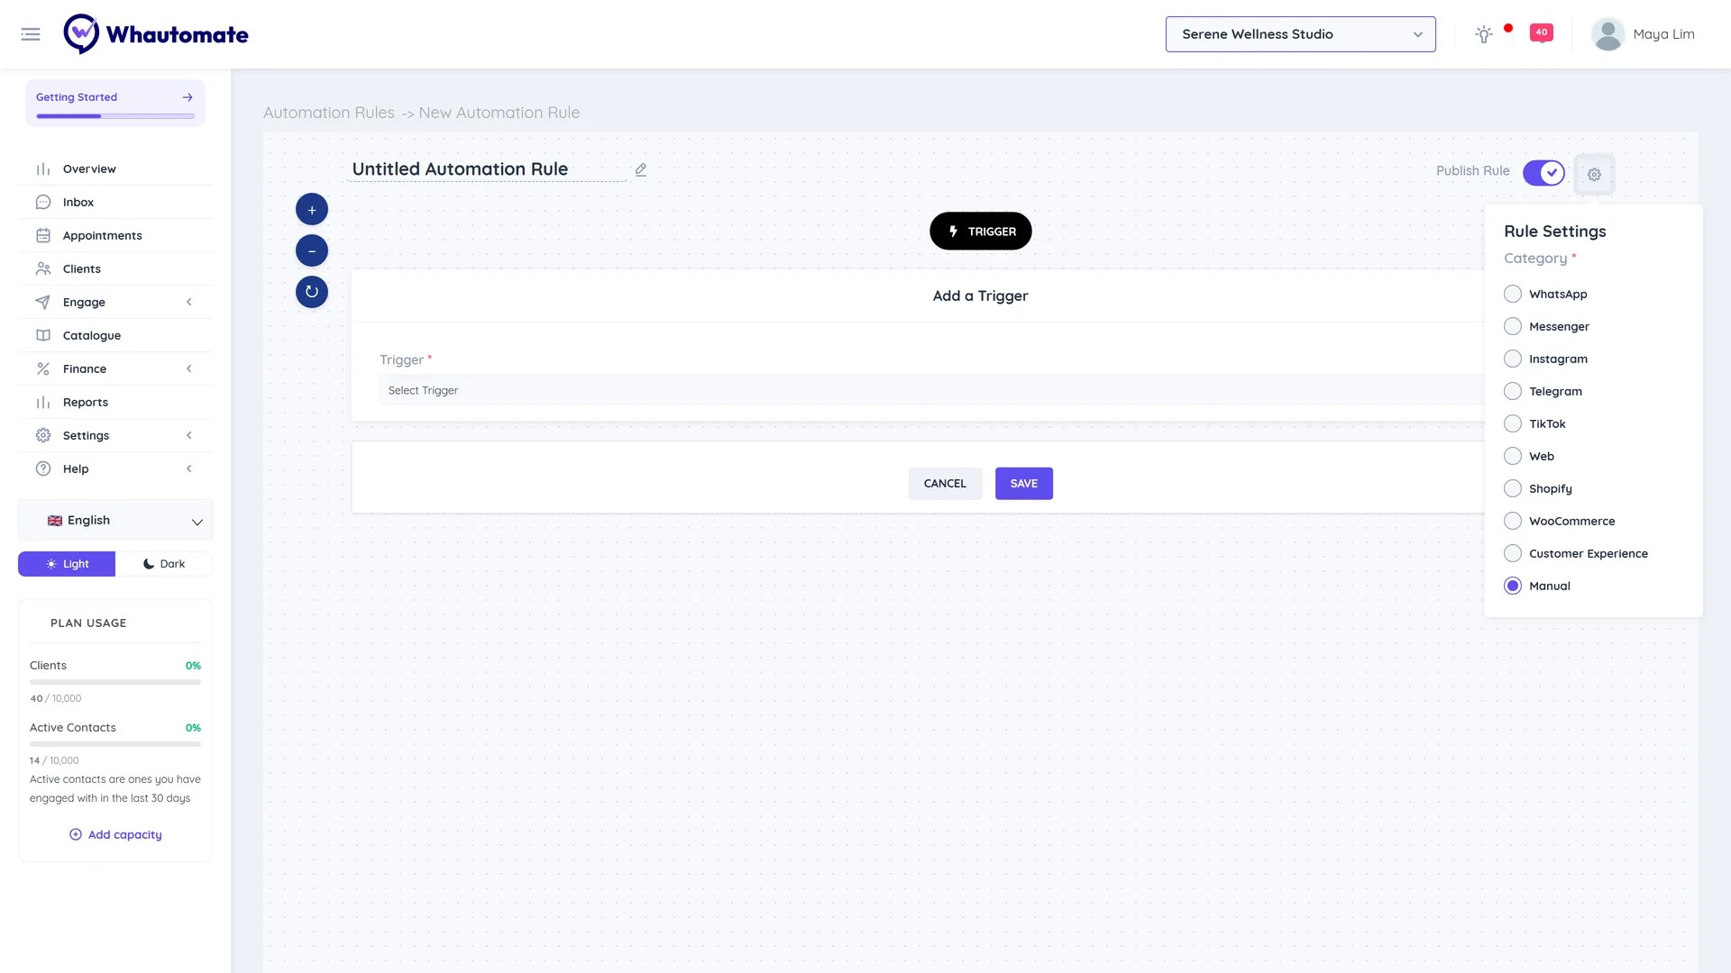1731x973 pixels.
Task: Click the SAVE button
Action: click(1024, 484)
